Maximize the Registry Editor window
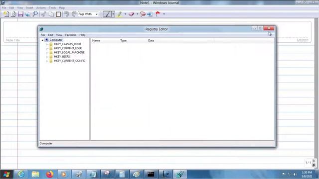This screenshot has height=179, width=319. 261,28
